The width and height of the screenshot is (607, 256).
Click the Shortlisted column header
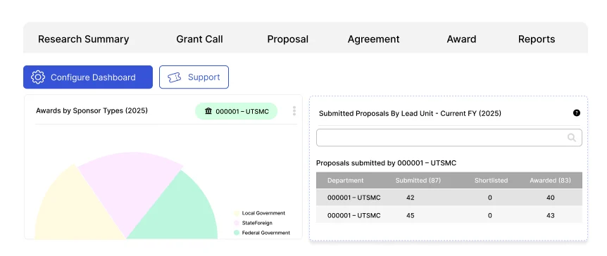tap(492, 180)
